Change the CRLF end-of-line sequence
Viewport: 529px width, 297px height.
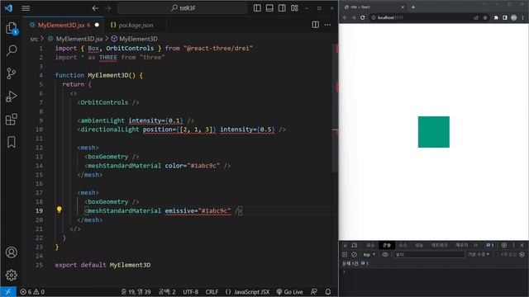[x=212, y=291]
